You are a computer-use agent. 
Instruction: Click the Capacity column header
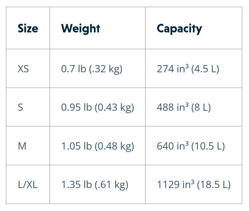coord(179,29)
